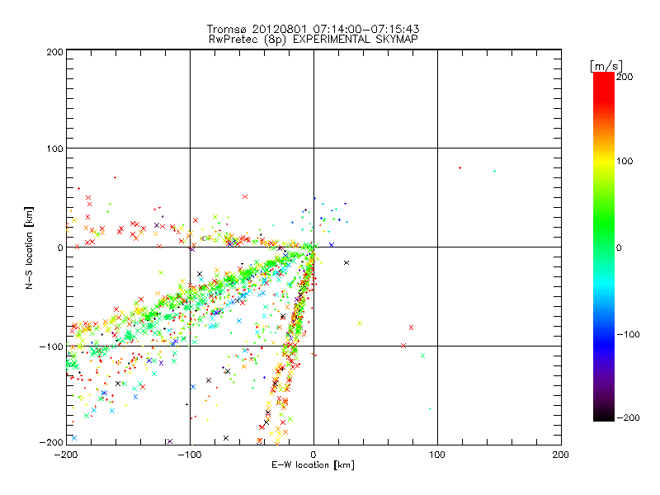
Task: Click the colorbar tick label '200'
Action: click(x=625, y=77)
